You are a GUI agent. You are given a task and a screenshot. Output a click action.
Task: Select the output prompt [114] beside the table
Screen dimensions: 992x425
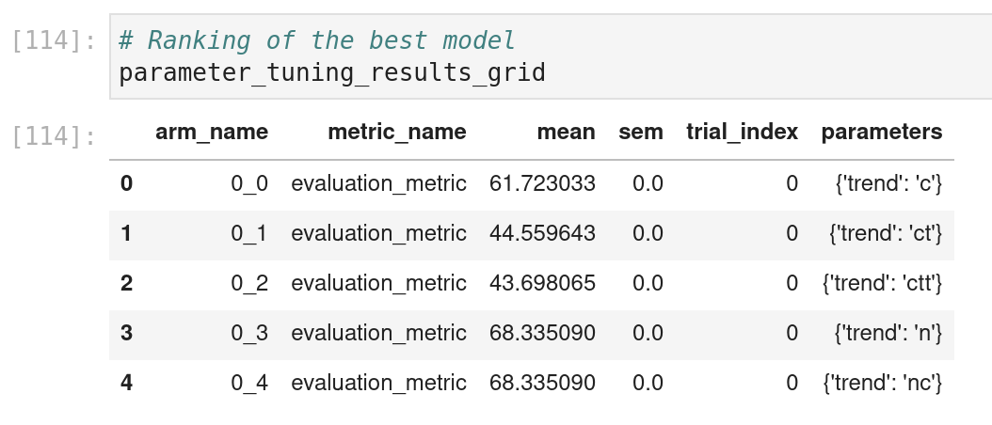coord(53,136)
